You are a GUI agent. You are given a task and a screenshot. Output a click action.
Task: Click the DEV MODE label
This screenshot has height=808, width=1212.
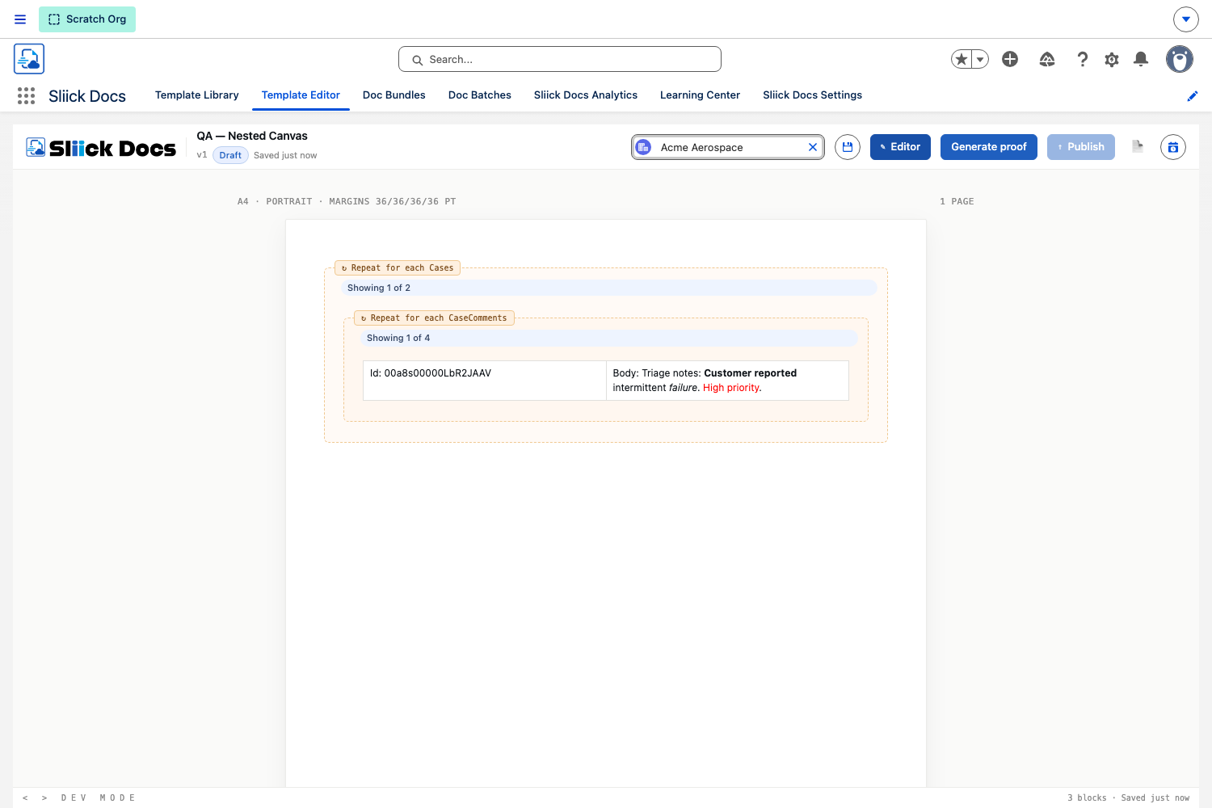[98, 797]
